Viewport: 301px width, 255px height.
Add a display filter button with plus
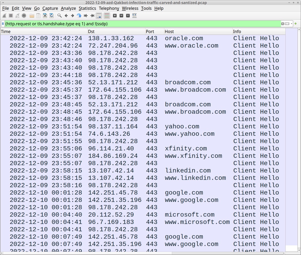coord(296,24)
